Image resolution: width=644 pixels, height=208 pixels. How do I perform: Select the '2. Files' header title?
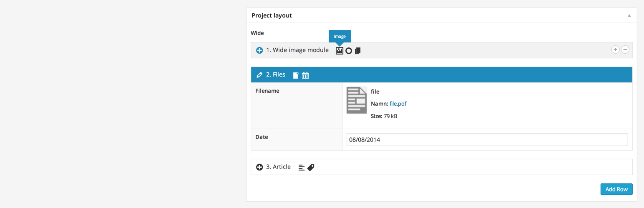point(276,74)
